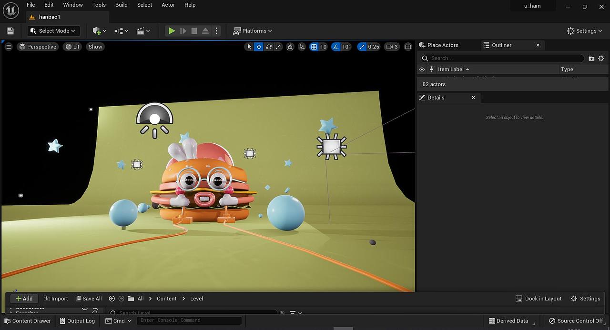Disable rotation snapping at 10 degrees
Image resolution: width=610 pixels, height=330 pixels.
click(336, 47)
